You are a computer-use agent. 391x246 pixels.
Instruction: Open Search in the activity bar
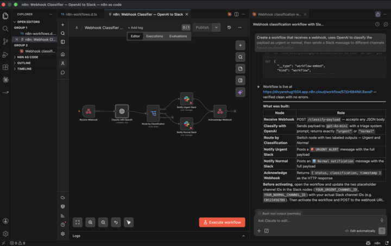pos(5,29)
